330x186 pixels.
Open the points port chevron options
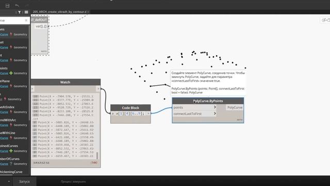pyautogui.click(x=215, y=107)
